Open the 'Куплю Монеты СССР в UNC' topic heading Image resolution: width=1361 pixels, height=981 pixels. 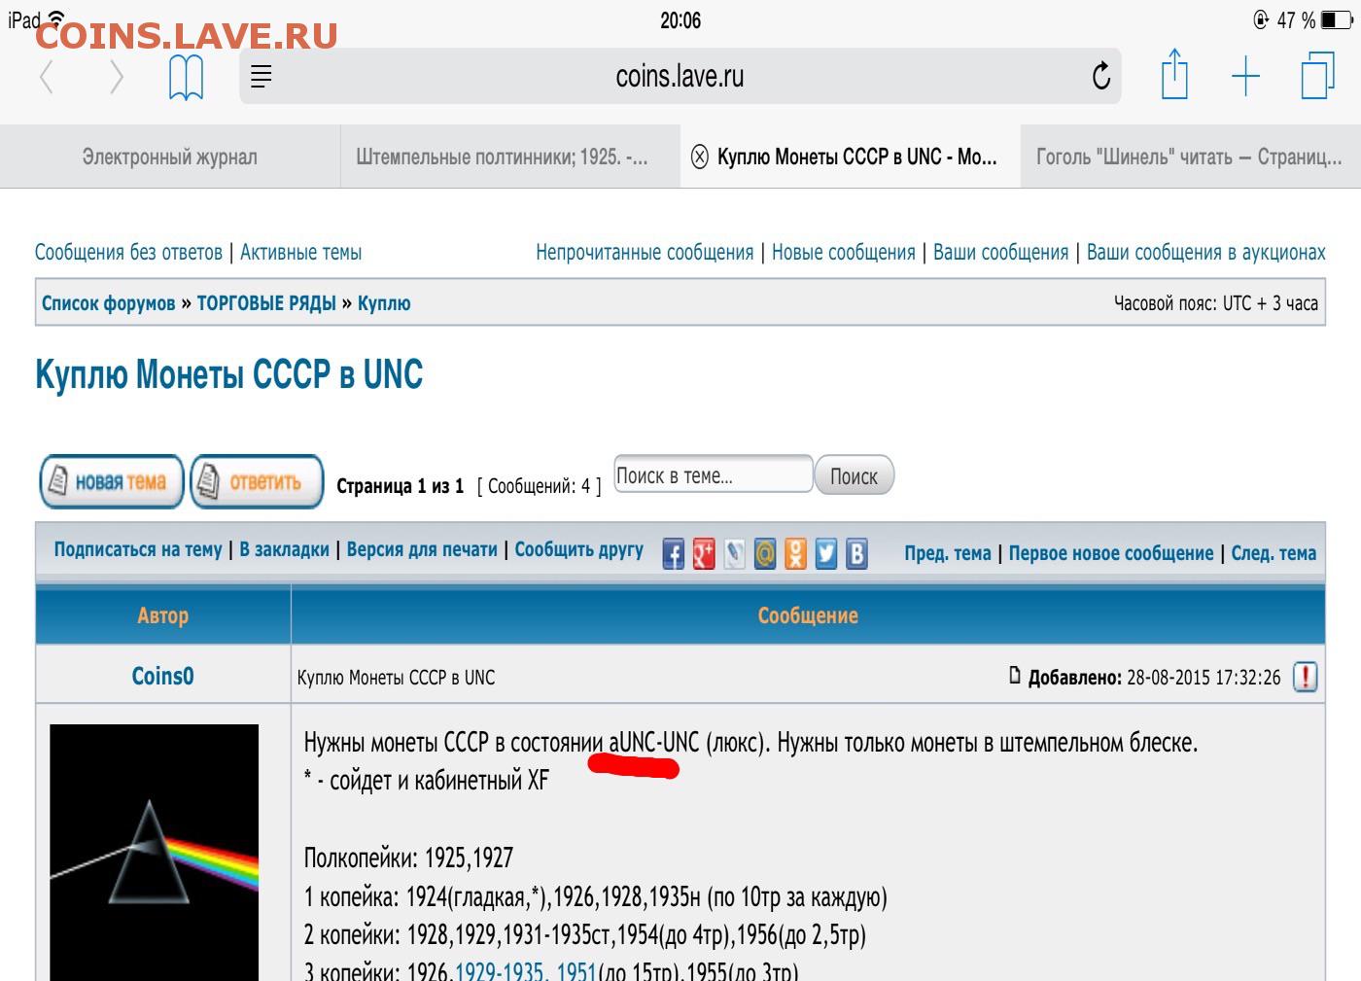tap(228, 374)
